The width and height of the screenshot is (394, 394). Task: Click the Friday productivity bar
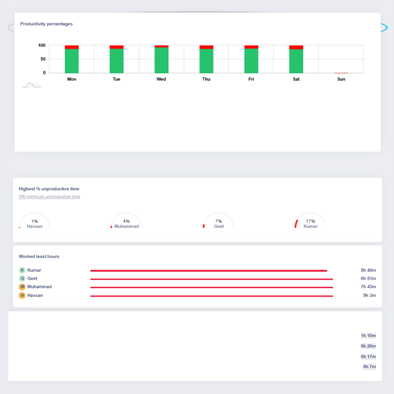251,60
